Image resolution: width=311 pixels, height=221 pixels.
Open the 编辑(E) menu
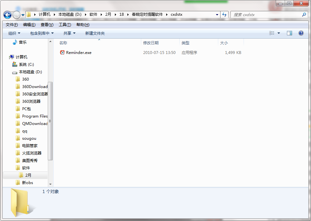point(29,25)
